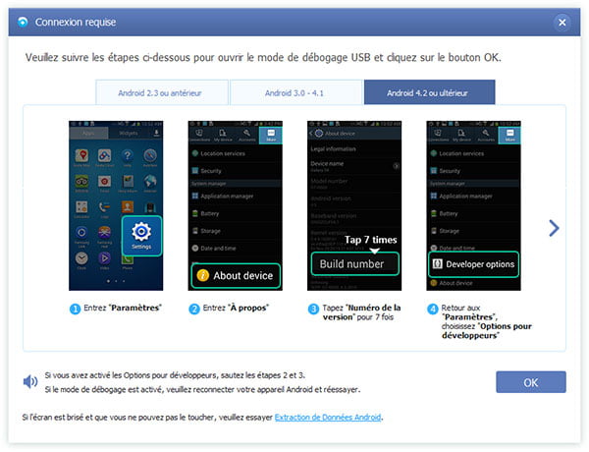Click the highlighted Developer options box
Image resolution: width=589 pixels, height=452 pixels.
click(472, 264)
